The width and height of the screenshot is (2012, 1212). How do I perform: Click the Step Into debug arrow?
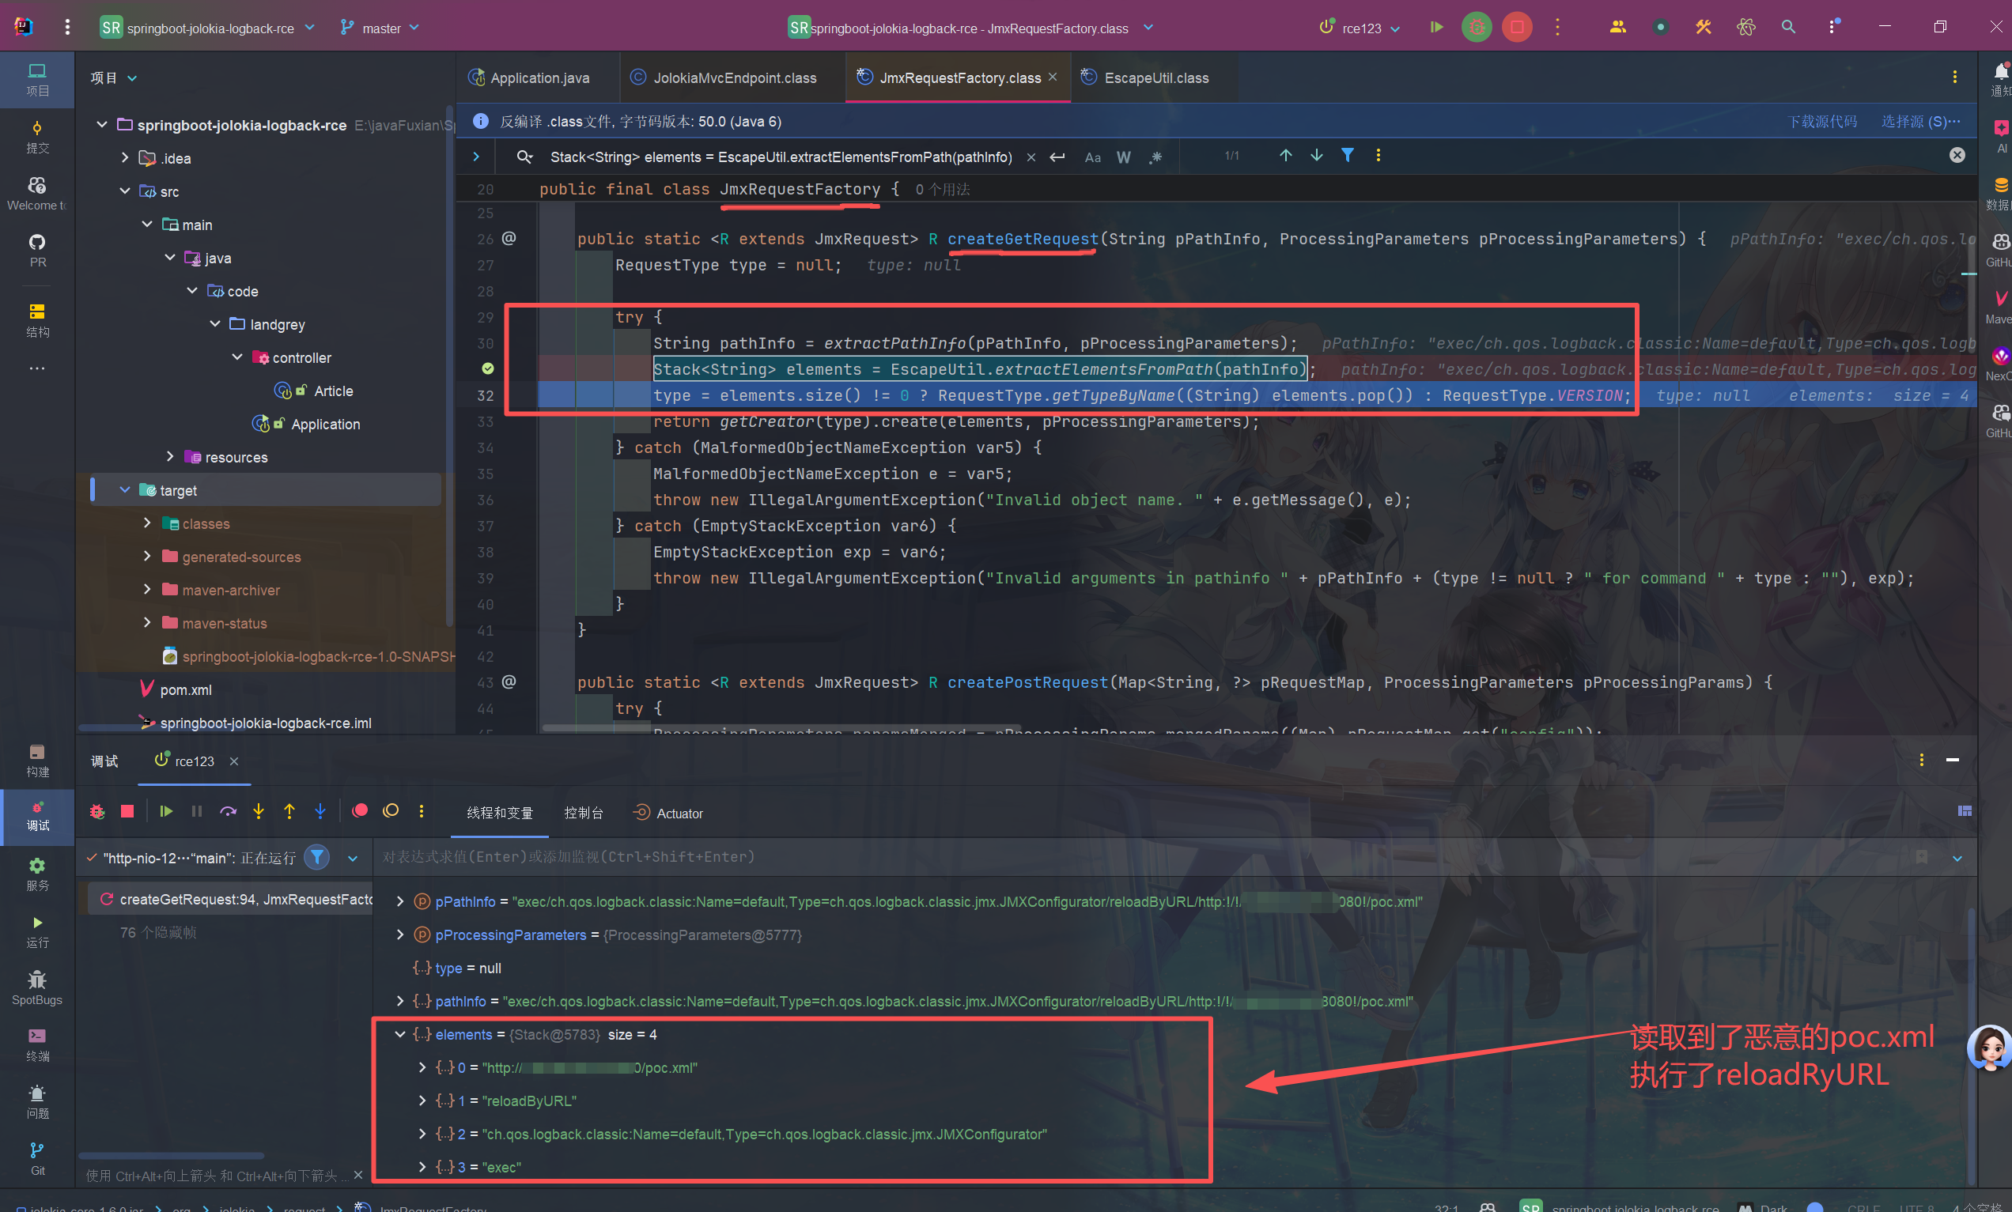259,811
